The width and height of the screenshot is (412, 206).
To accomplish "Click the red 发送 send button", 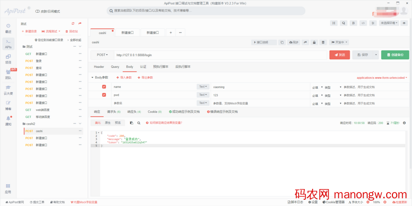I will coord(340,55).
